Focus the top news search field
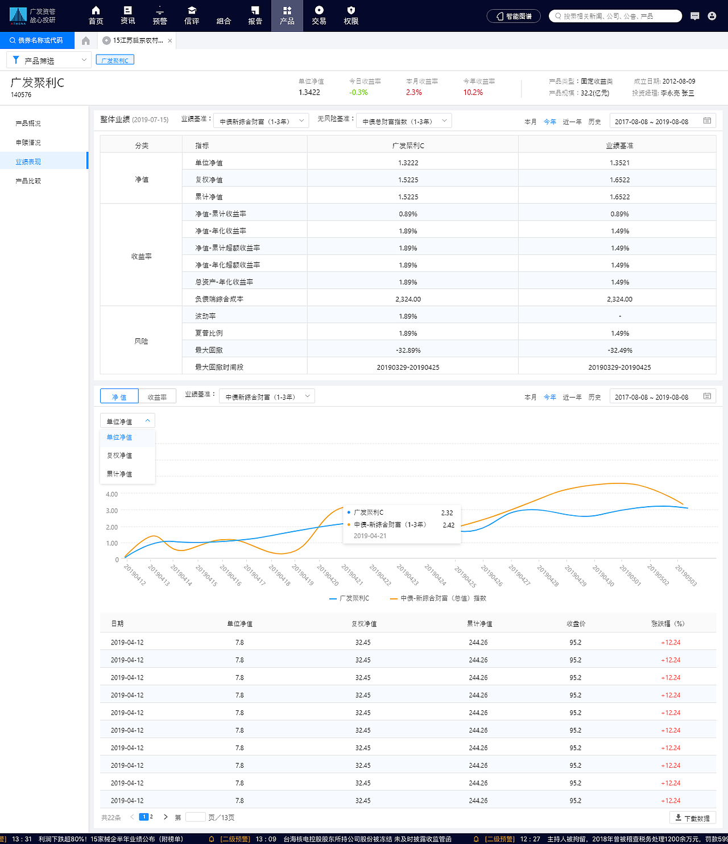Viewport: 728px width, 844px height. 615,16
